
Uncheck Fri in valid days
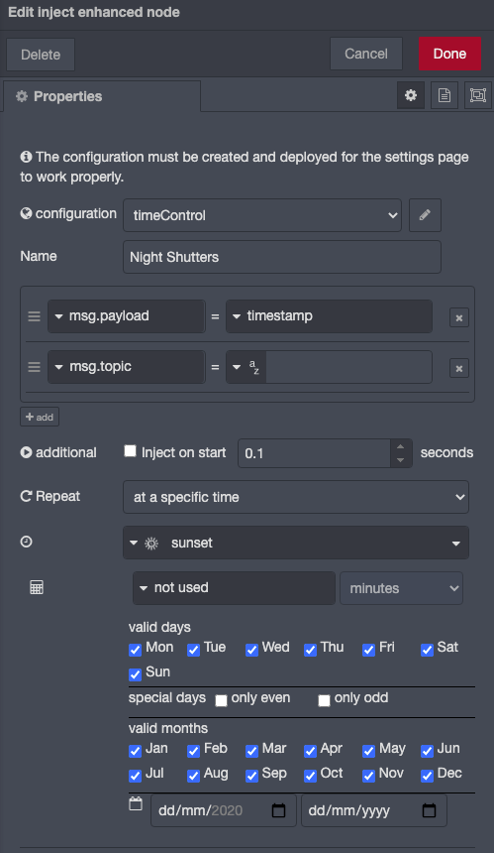(368, 650)
